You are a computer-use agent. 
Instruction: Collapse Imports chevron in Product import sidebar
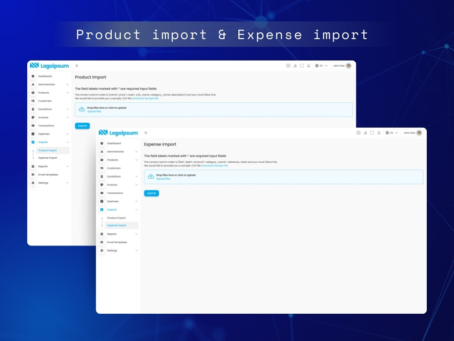pos(68,142)
